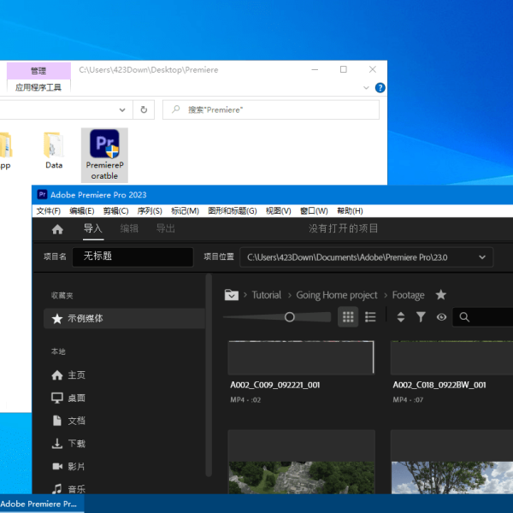
Task: Select 示例媒体 favorites entry
Action: (x=124, y=318)
